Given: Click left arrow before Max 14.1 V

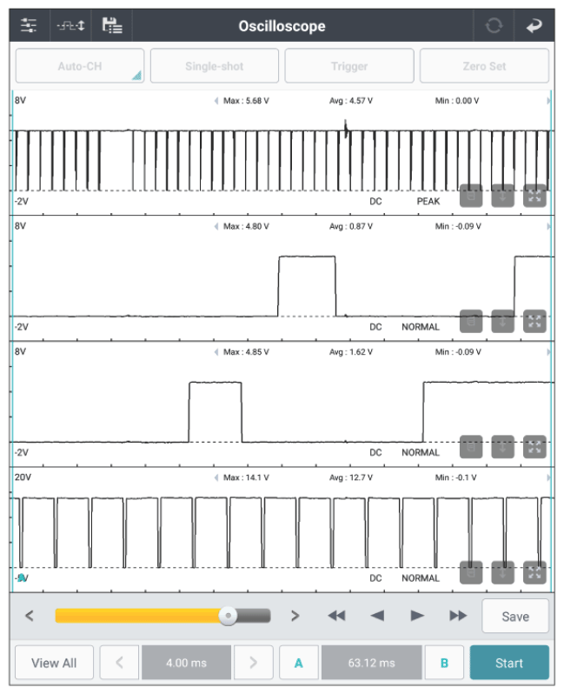Looking at the screenshot, I should click(216, 478).
